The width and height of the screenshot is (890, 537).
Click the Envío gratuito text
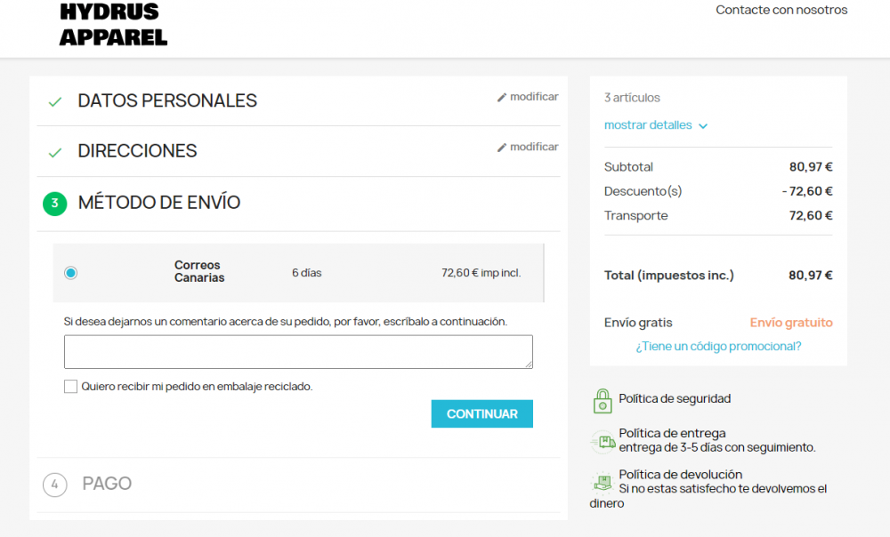tap(791, 323)
